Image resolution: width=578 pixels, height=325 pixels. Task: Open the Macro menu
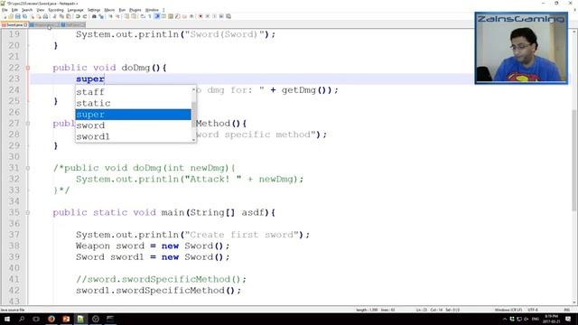point(109,10)
